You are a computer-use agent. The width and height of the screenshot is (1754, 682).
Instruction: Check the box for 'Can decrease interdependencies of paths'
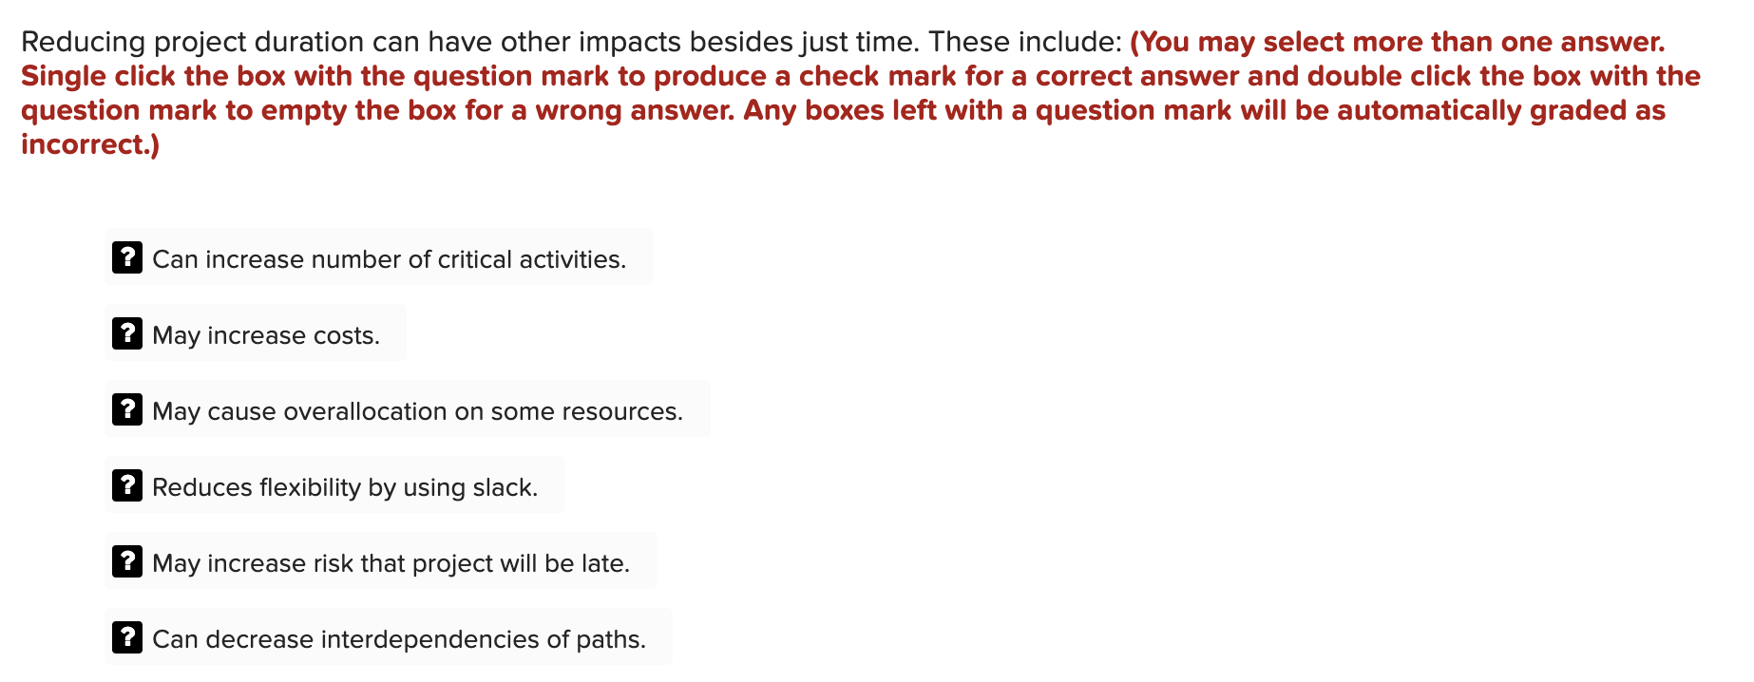point(126,637)
